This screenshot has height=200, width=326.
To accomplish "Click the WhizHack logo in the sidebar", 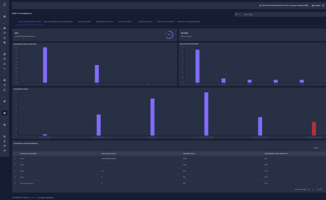I will (5, 5).
